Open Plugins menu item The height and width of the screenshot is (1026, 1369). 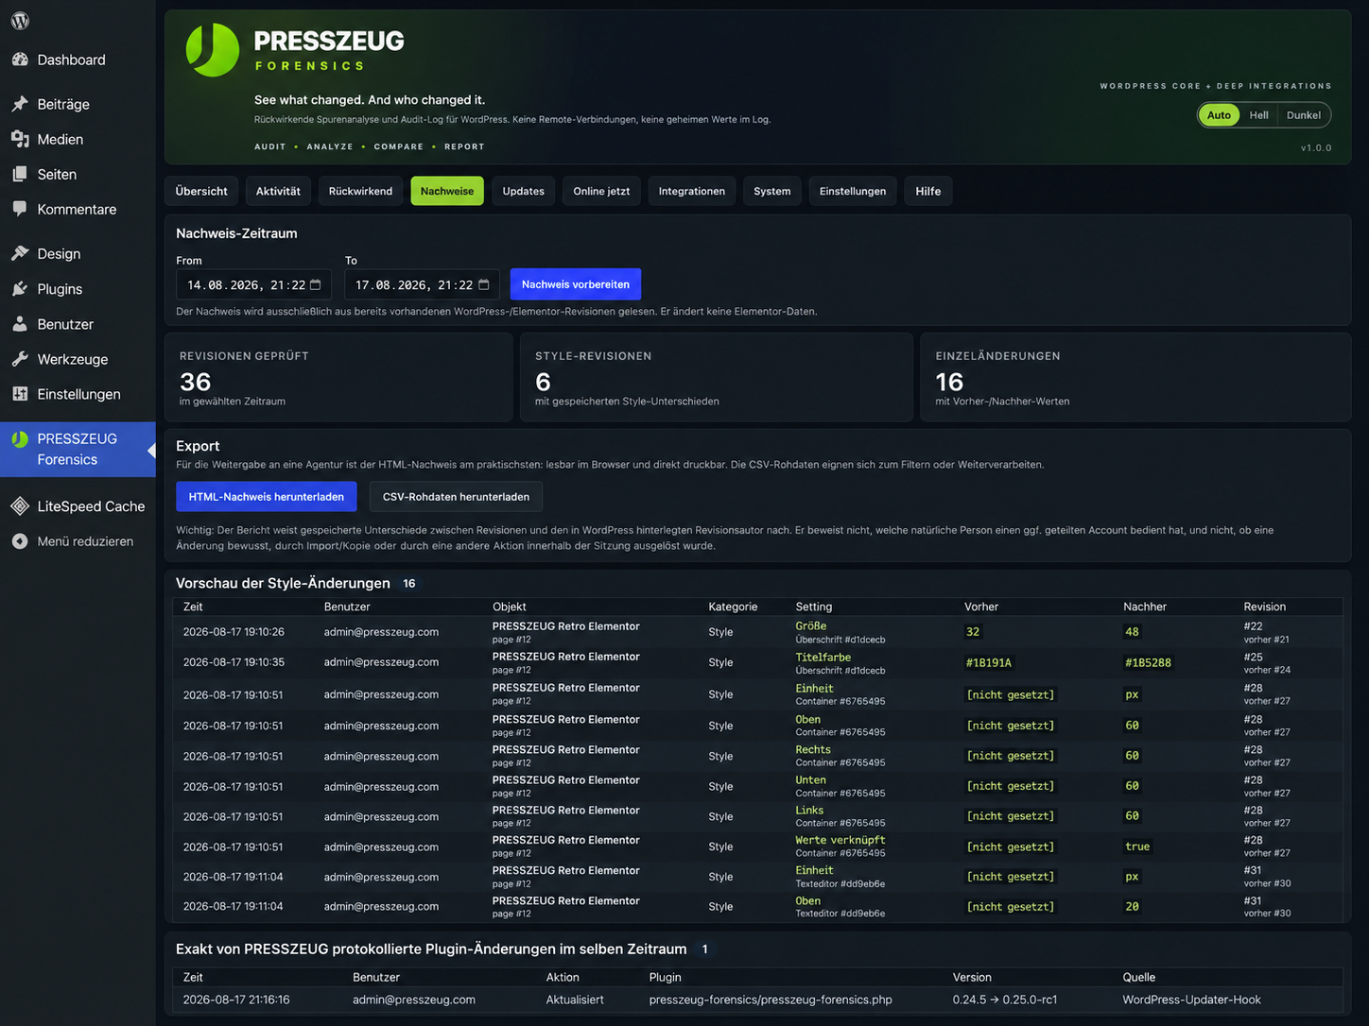point(78,288)
